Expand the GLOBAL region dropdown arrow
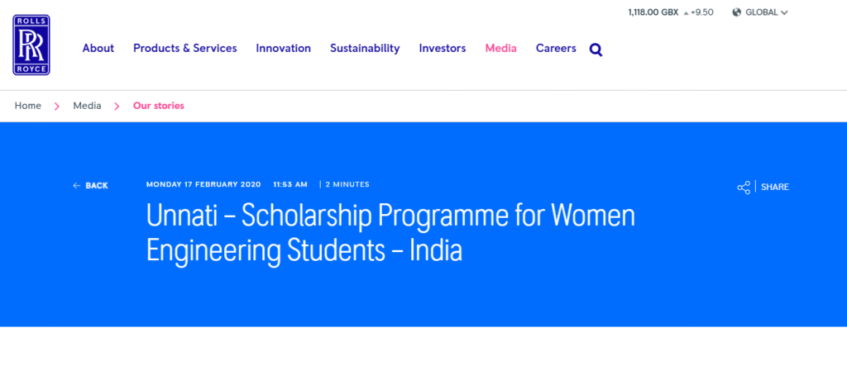 784,12
